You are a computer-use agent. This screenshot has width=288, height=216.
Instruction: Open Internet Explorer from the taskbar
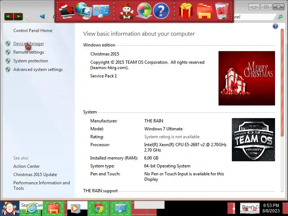pos(31,209)
